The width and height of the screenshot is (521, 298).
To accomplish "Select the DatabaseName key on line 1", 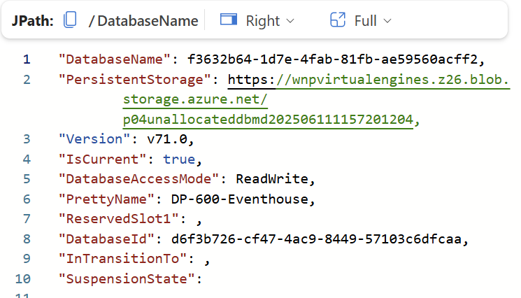I will pos(115,59).
